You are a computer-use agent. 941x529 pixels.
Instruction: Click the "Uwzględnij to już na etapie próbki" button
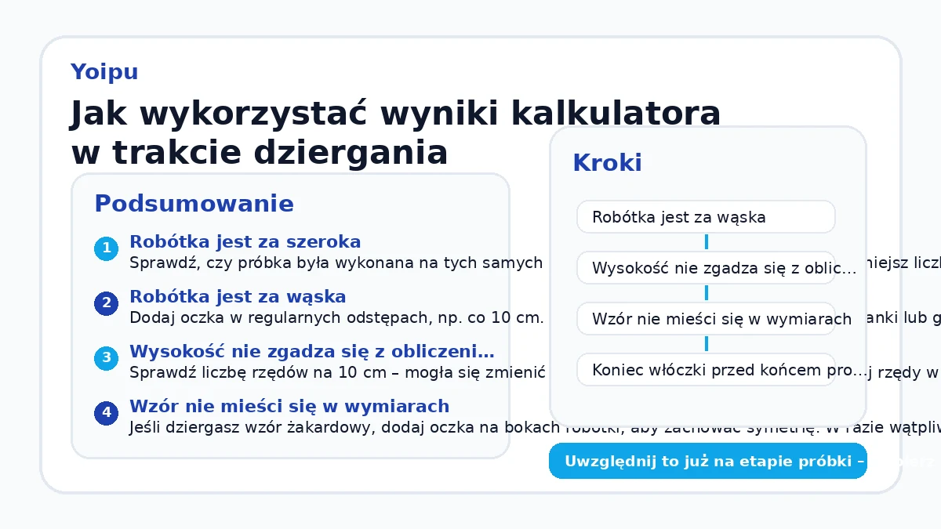click(x=708, y=461)
